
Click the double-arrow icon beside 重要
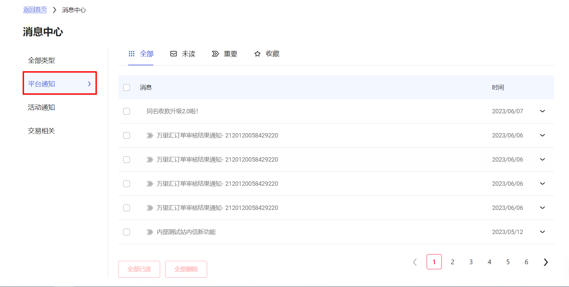215,54
